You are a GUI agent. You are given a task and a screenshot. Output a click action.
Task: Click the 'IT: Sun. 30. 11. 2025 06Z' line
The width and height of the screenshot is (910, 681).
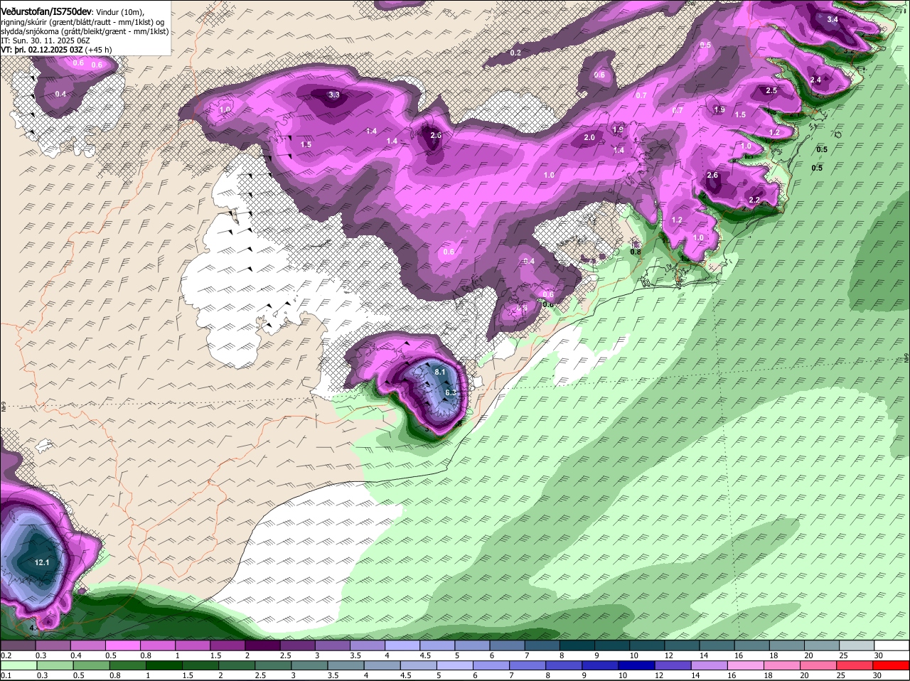pyautogui.click(x=45, y=41)
